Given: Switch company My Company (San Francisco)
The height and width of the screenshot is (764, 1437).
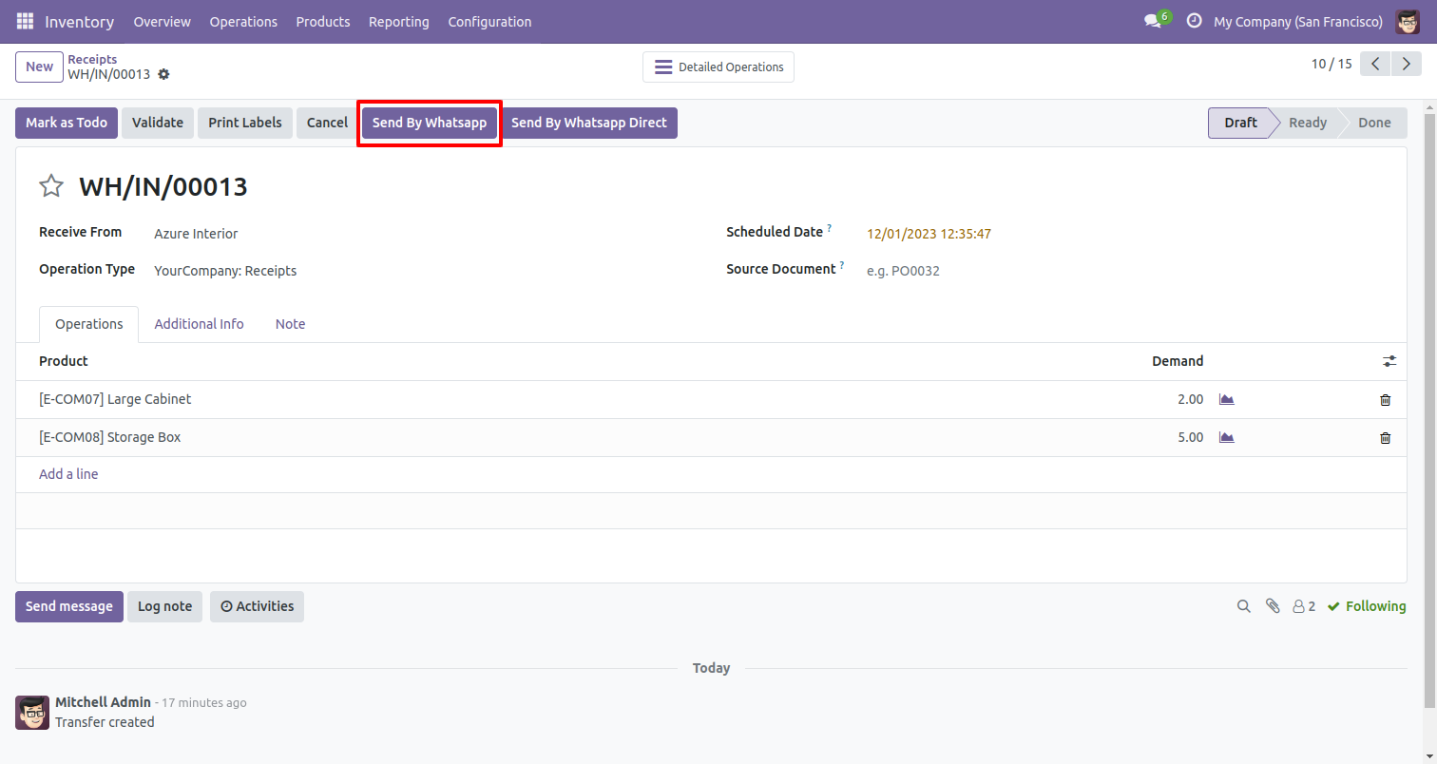Looking at the screenshot, I should coord(1298,21).
